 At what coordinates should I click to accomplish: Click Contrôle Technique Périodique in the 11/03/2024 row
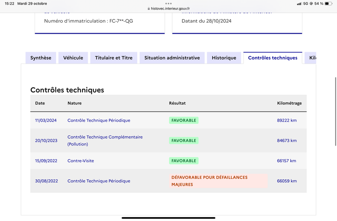coord(99,120)
